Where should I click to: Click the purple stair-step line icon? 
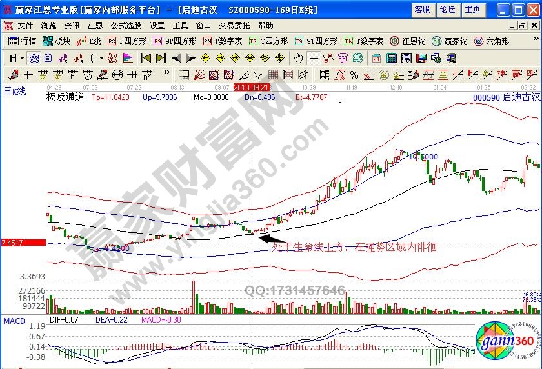tap(63, 58)
